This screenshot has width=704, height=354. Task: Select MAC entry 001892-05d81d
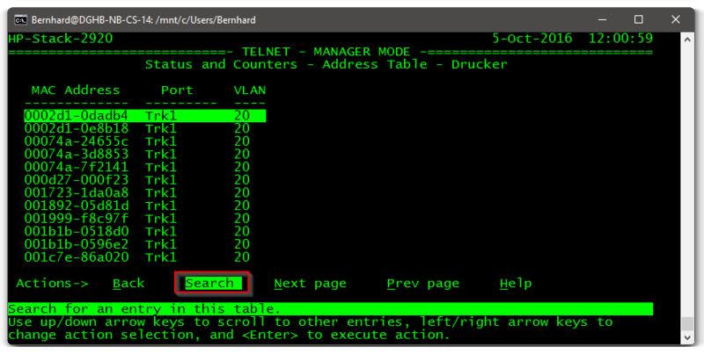pos(76,206)
